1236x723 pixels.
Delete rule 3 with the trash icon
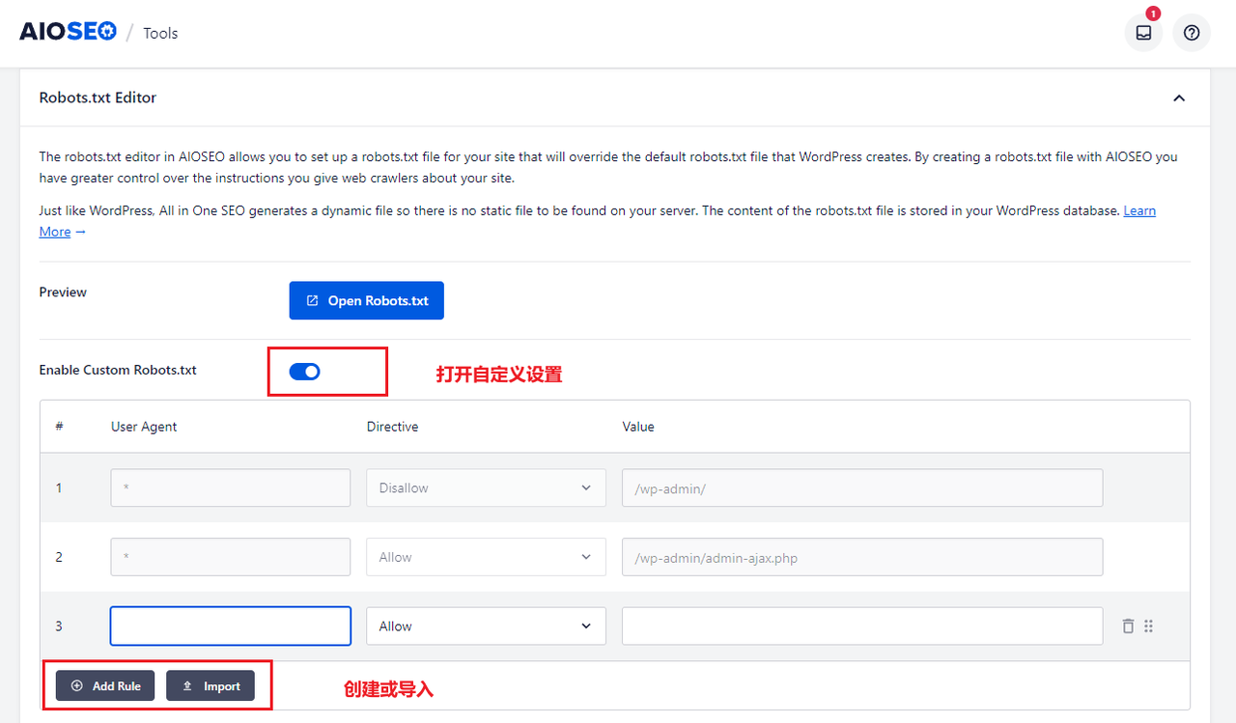(x=1128, y=626)
